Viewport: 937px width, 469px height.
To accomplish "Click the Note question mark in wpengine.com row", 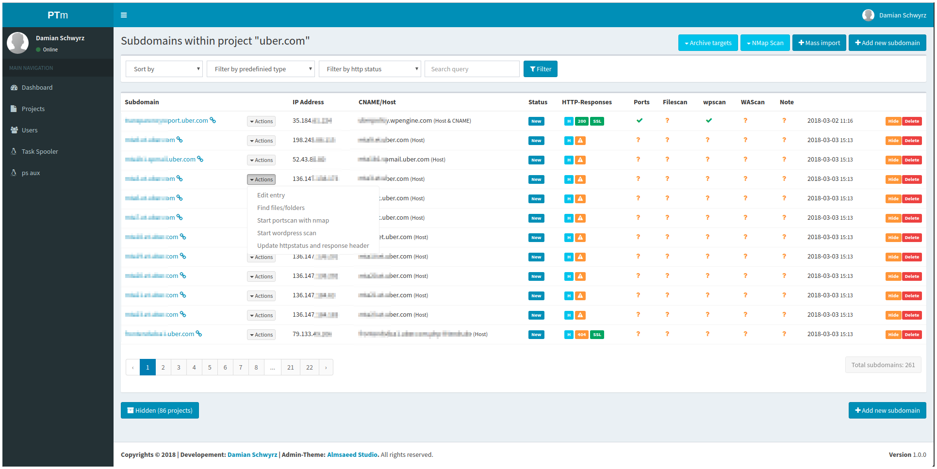I will tap(784, 121).
